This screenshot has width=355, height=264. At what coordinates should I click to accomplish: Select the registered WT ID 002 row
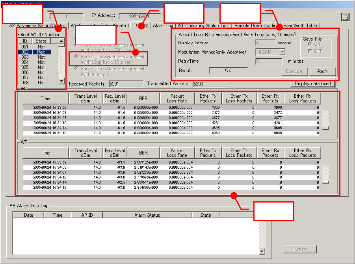34,52
